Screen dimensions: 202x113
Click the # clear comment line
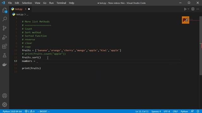(27, 43)
